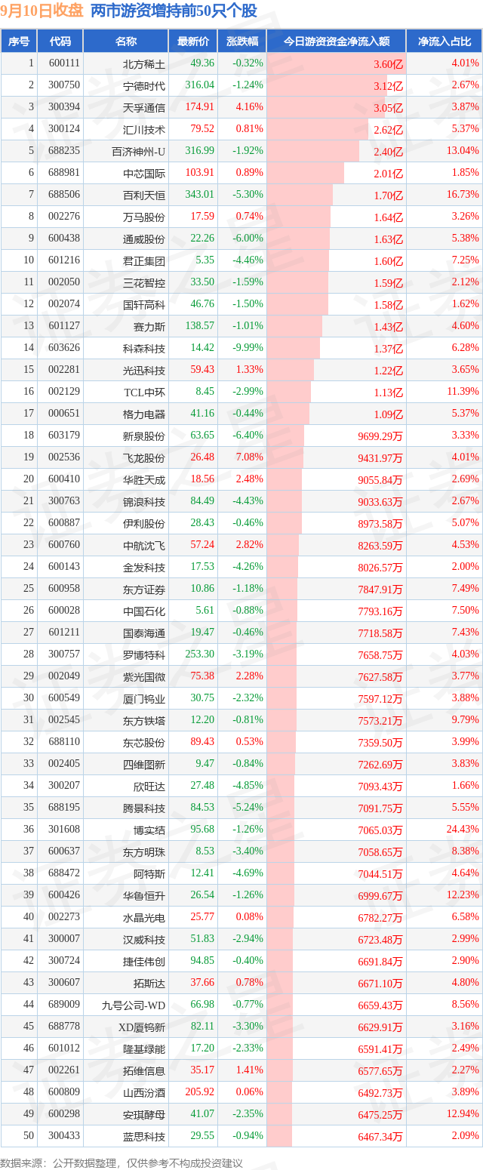Click the 名称 column header
The height and width of the screenshot is (1170, 483).
tap(126, 42)
